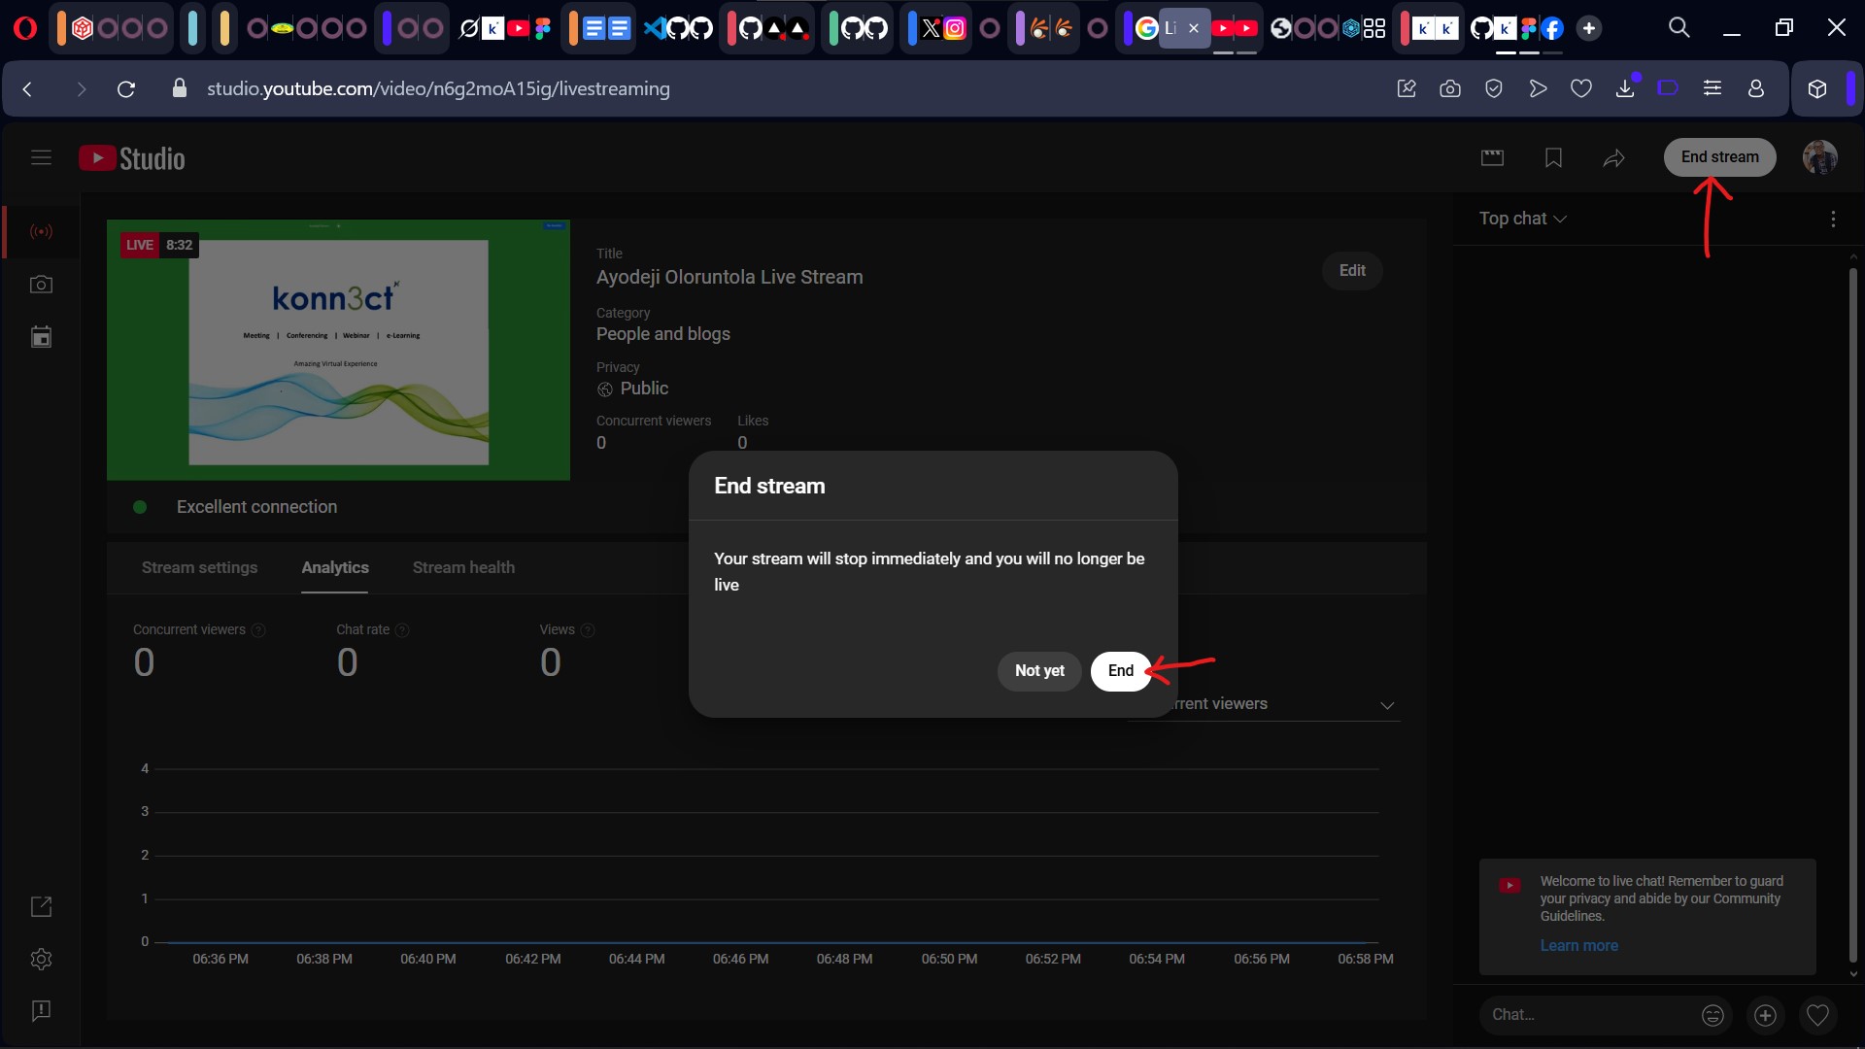Click the send feedback sidebar icon
1865x1049 pixels.
pyautogui.click(x=41, y=1011)
